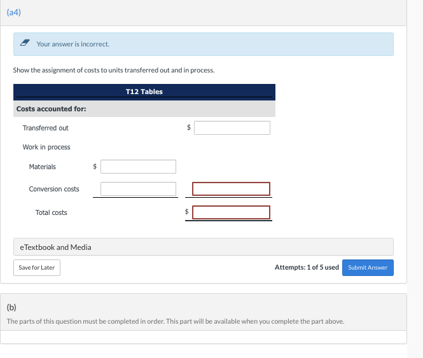423x358 pixels.
Task: Click the instruction 'Show the assignment of costs'
Action: [x=114, y=70]
